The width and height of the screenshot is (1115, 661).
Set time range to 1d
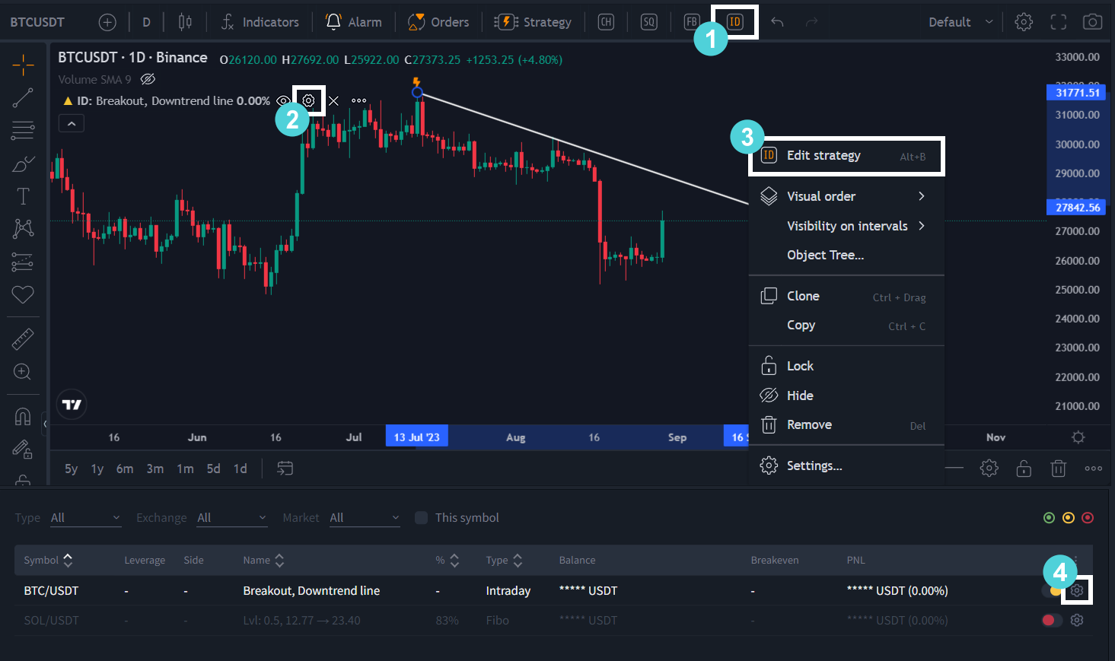click(240, 469)
